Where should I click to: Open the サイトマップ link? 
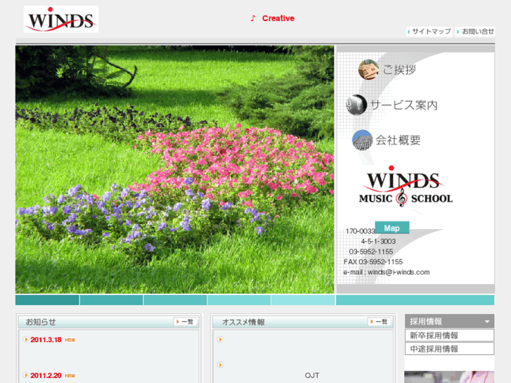(429, 32)
